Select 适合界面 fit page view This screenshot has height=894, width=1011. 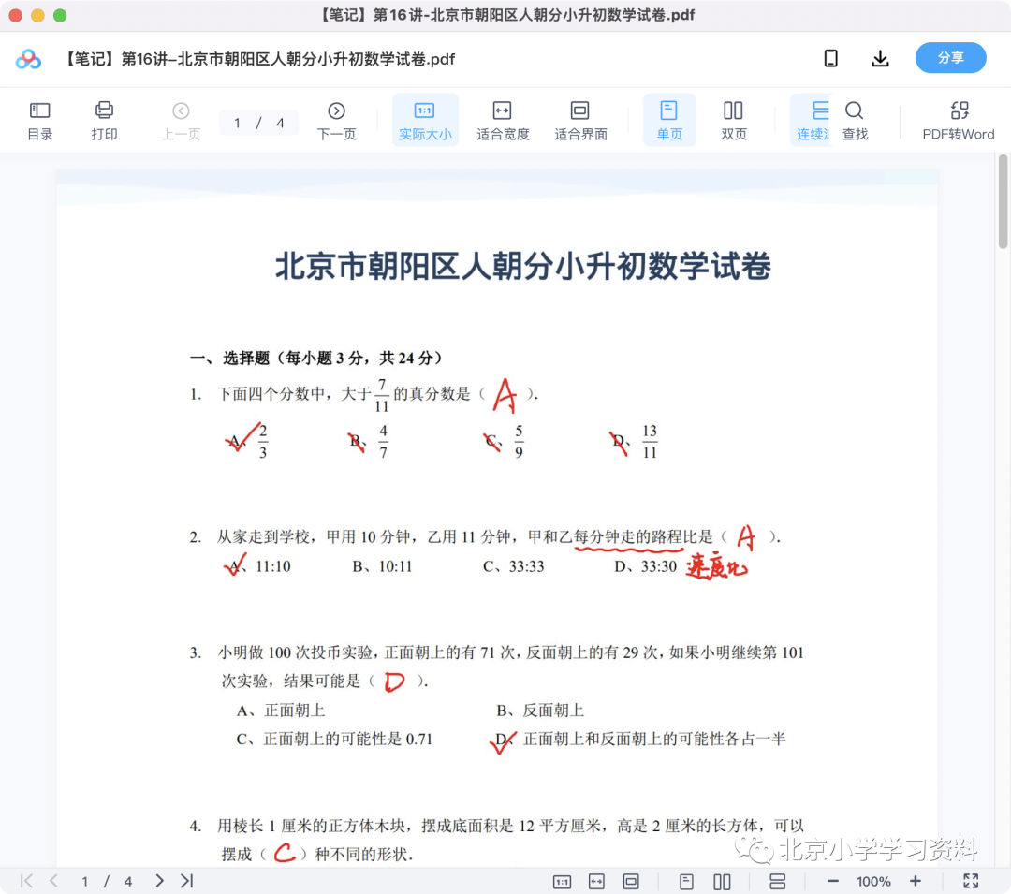[580, 121]
